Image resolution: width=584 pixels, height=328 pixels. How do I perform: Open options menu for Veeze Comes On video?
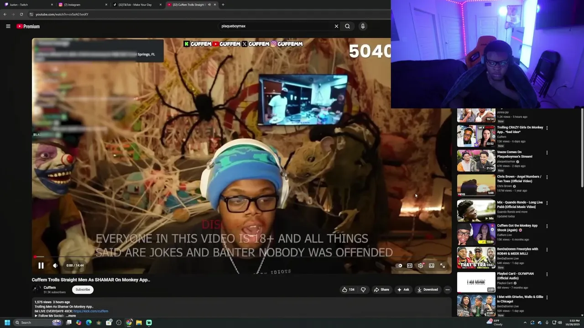(x=547, y=153)
